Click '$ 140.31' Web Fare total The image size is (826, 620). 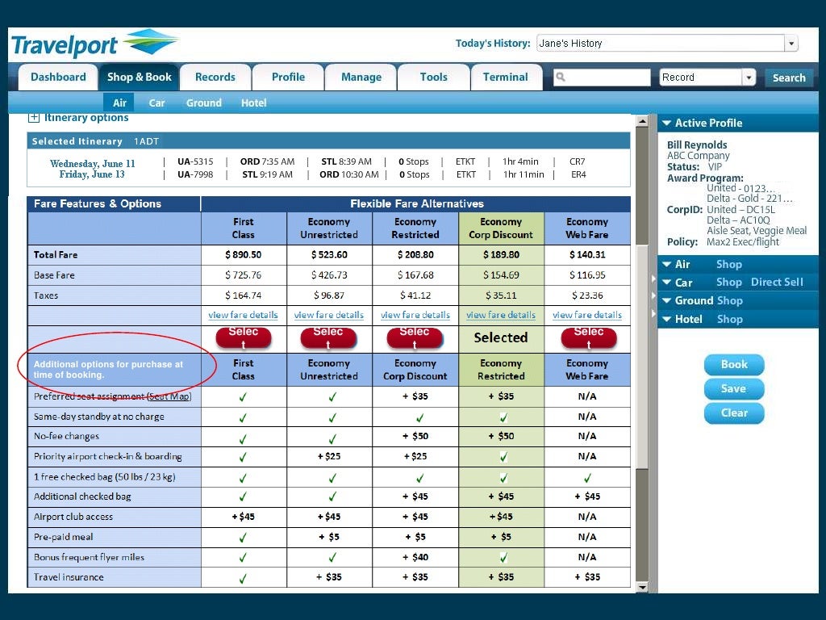(x=587, y=254)
